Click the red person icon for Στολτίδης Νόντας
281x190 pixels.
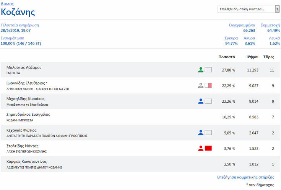(201, 148)
